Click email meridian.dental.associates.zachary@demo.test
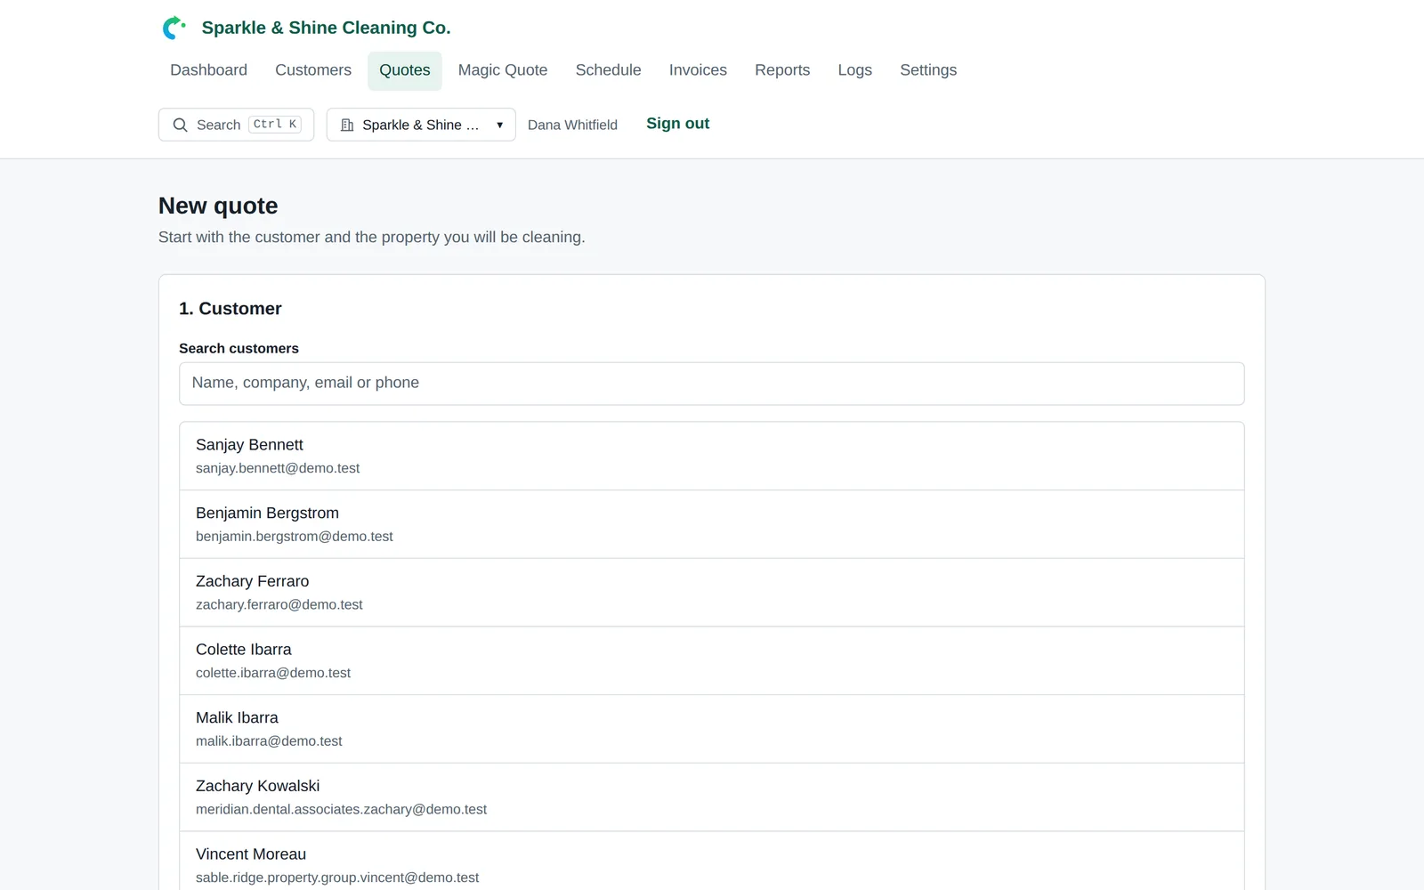1424x890 pixels. click(x=341, y=810)
